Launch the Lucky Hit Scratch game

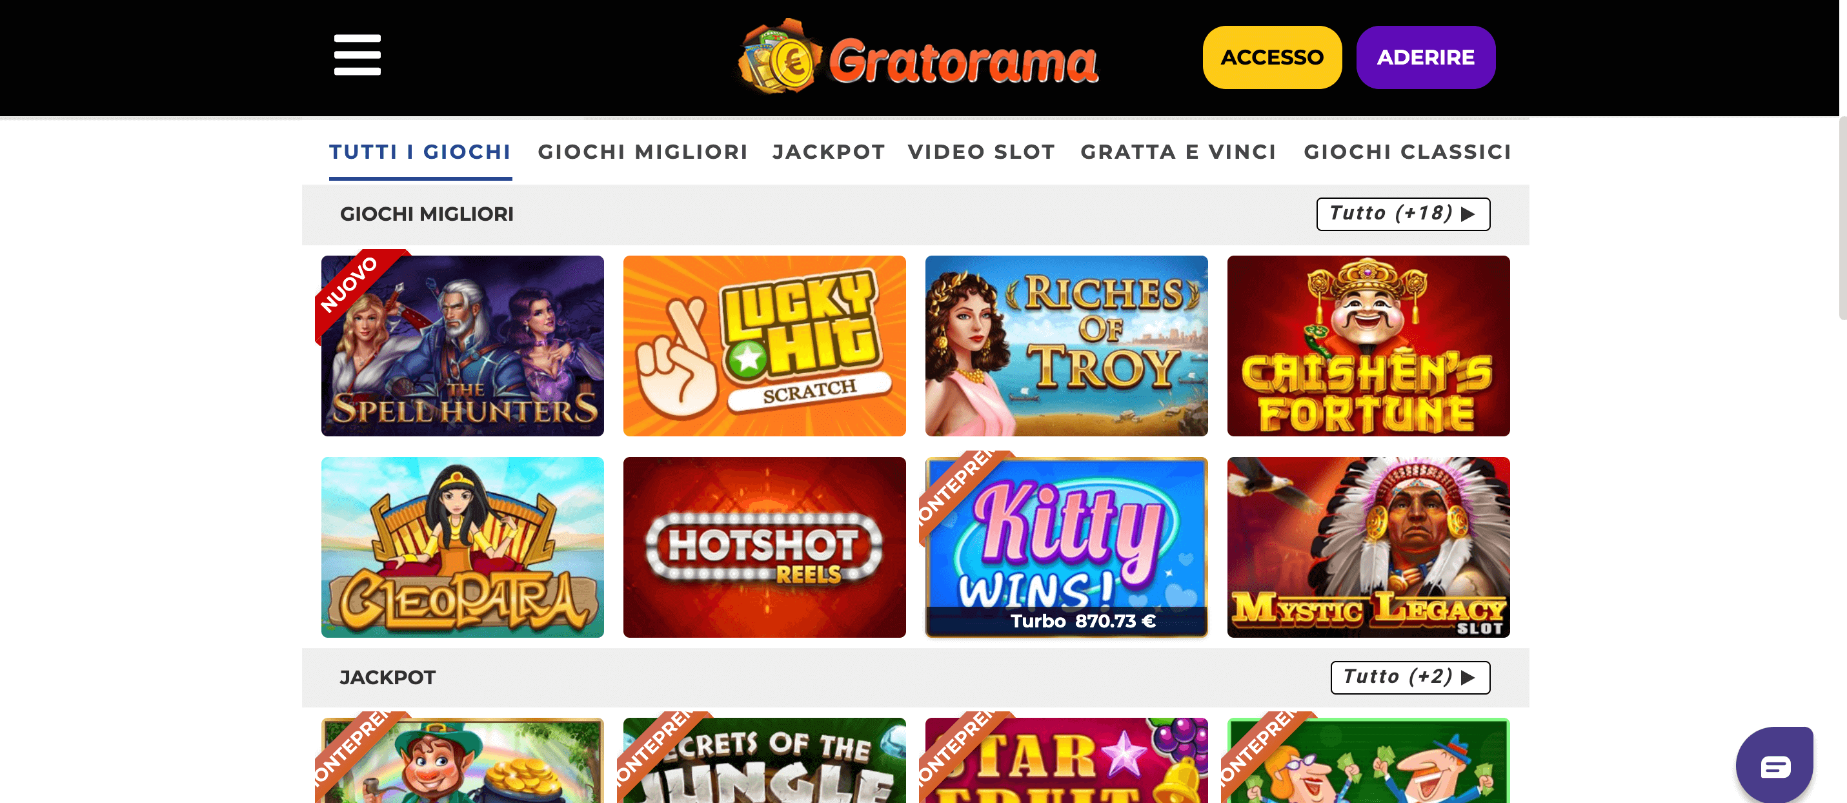click(764, 345)
